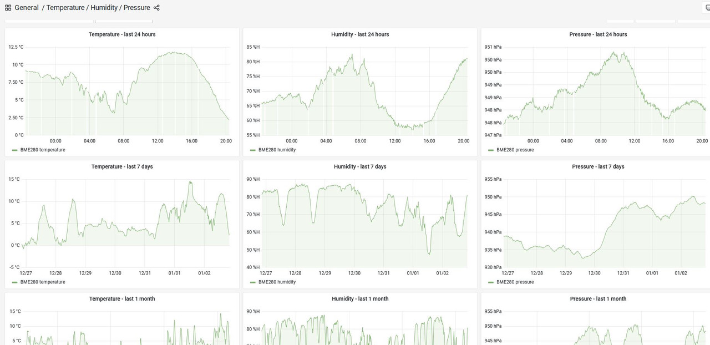Screen dimensions: 710x345
Task: Toggle BME280 pressure series in the 24 hours legend
Action: click(x=515, y=150)
